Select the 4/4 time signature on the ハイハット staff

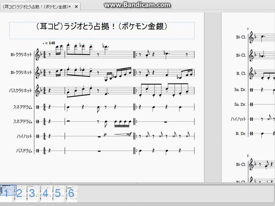coord(44,136)
